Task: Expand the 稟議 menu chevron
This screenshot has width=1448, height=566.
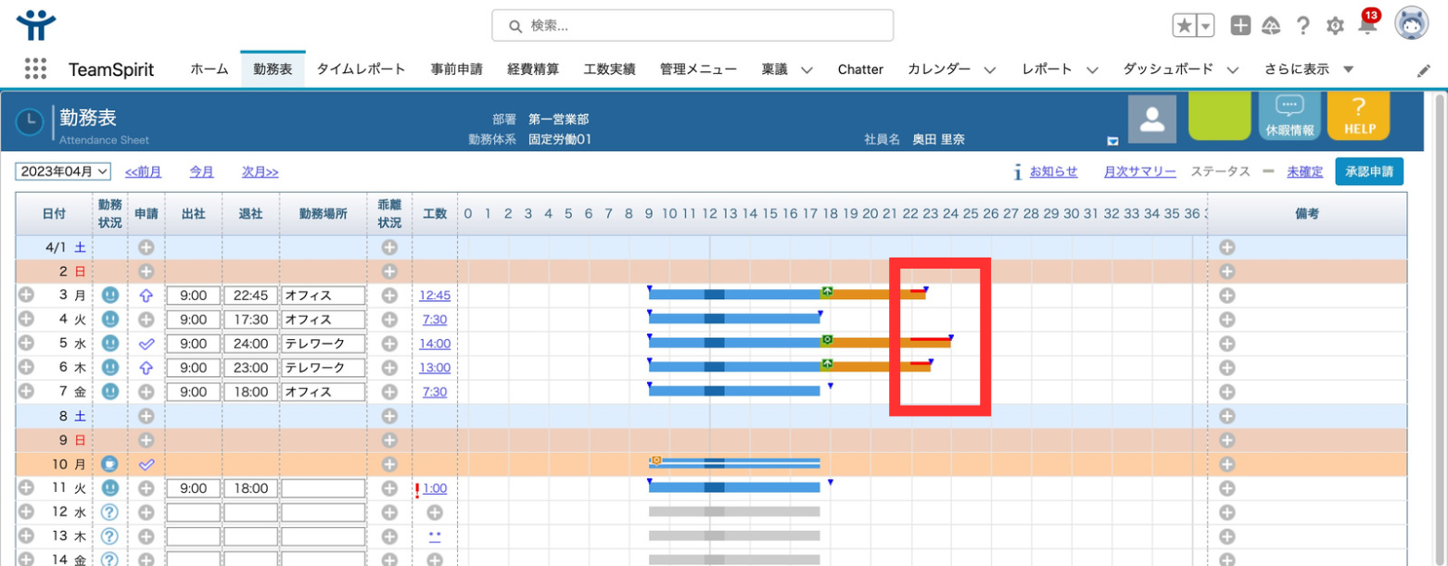Action: [x=807, y=69]
